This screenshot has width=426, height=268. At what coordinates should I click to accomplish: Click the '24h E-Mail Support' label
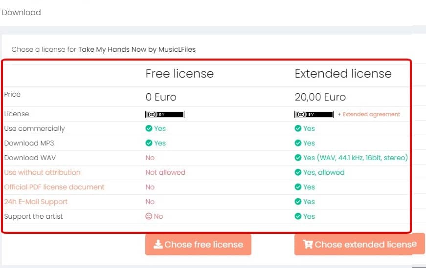(36, 202)
